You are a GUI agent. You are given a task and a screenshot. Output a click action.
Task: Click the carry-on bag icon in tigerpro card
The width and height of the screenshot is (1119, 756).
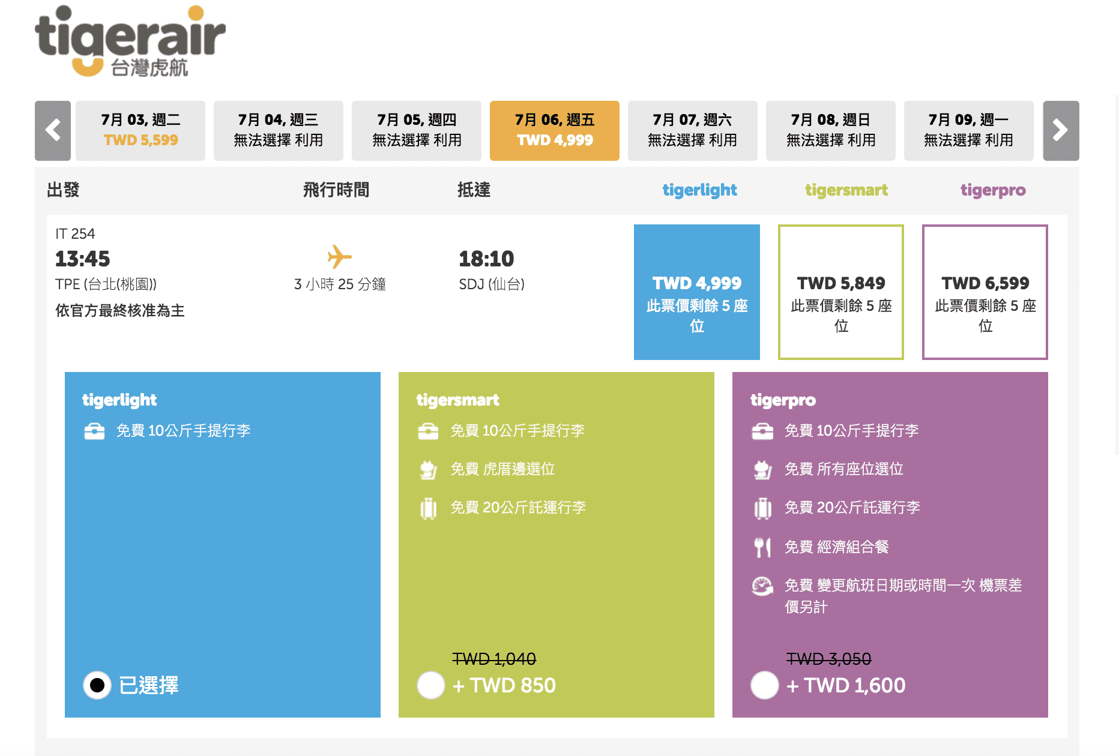click(x=762, y=431)
